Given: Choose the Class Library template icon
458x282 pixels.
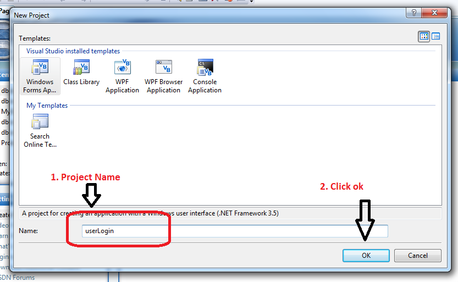Looking at the screenshot, I should tap(81, 67).
